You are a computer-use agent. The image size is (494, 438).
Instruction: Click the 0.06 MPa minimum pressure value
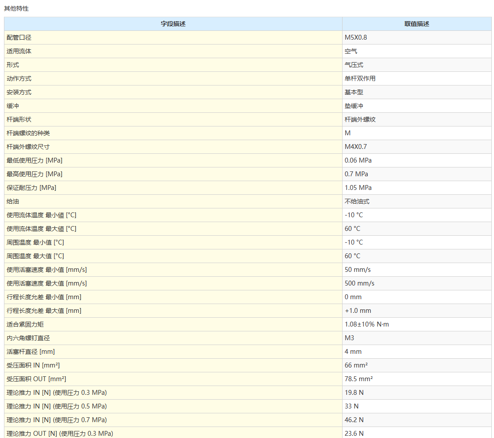(358, 160)
